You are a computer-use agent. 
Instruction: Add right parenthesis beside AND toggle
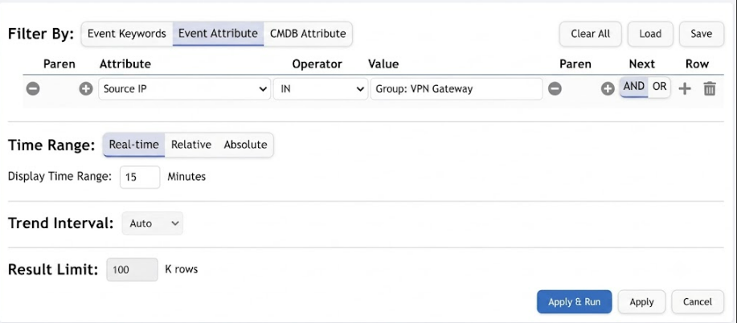coord(608,88)
